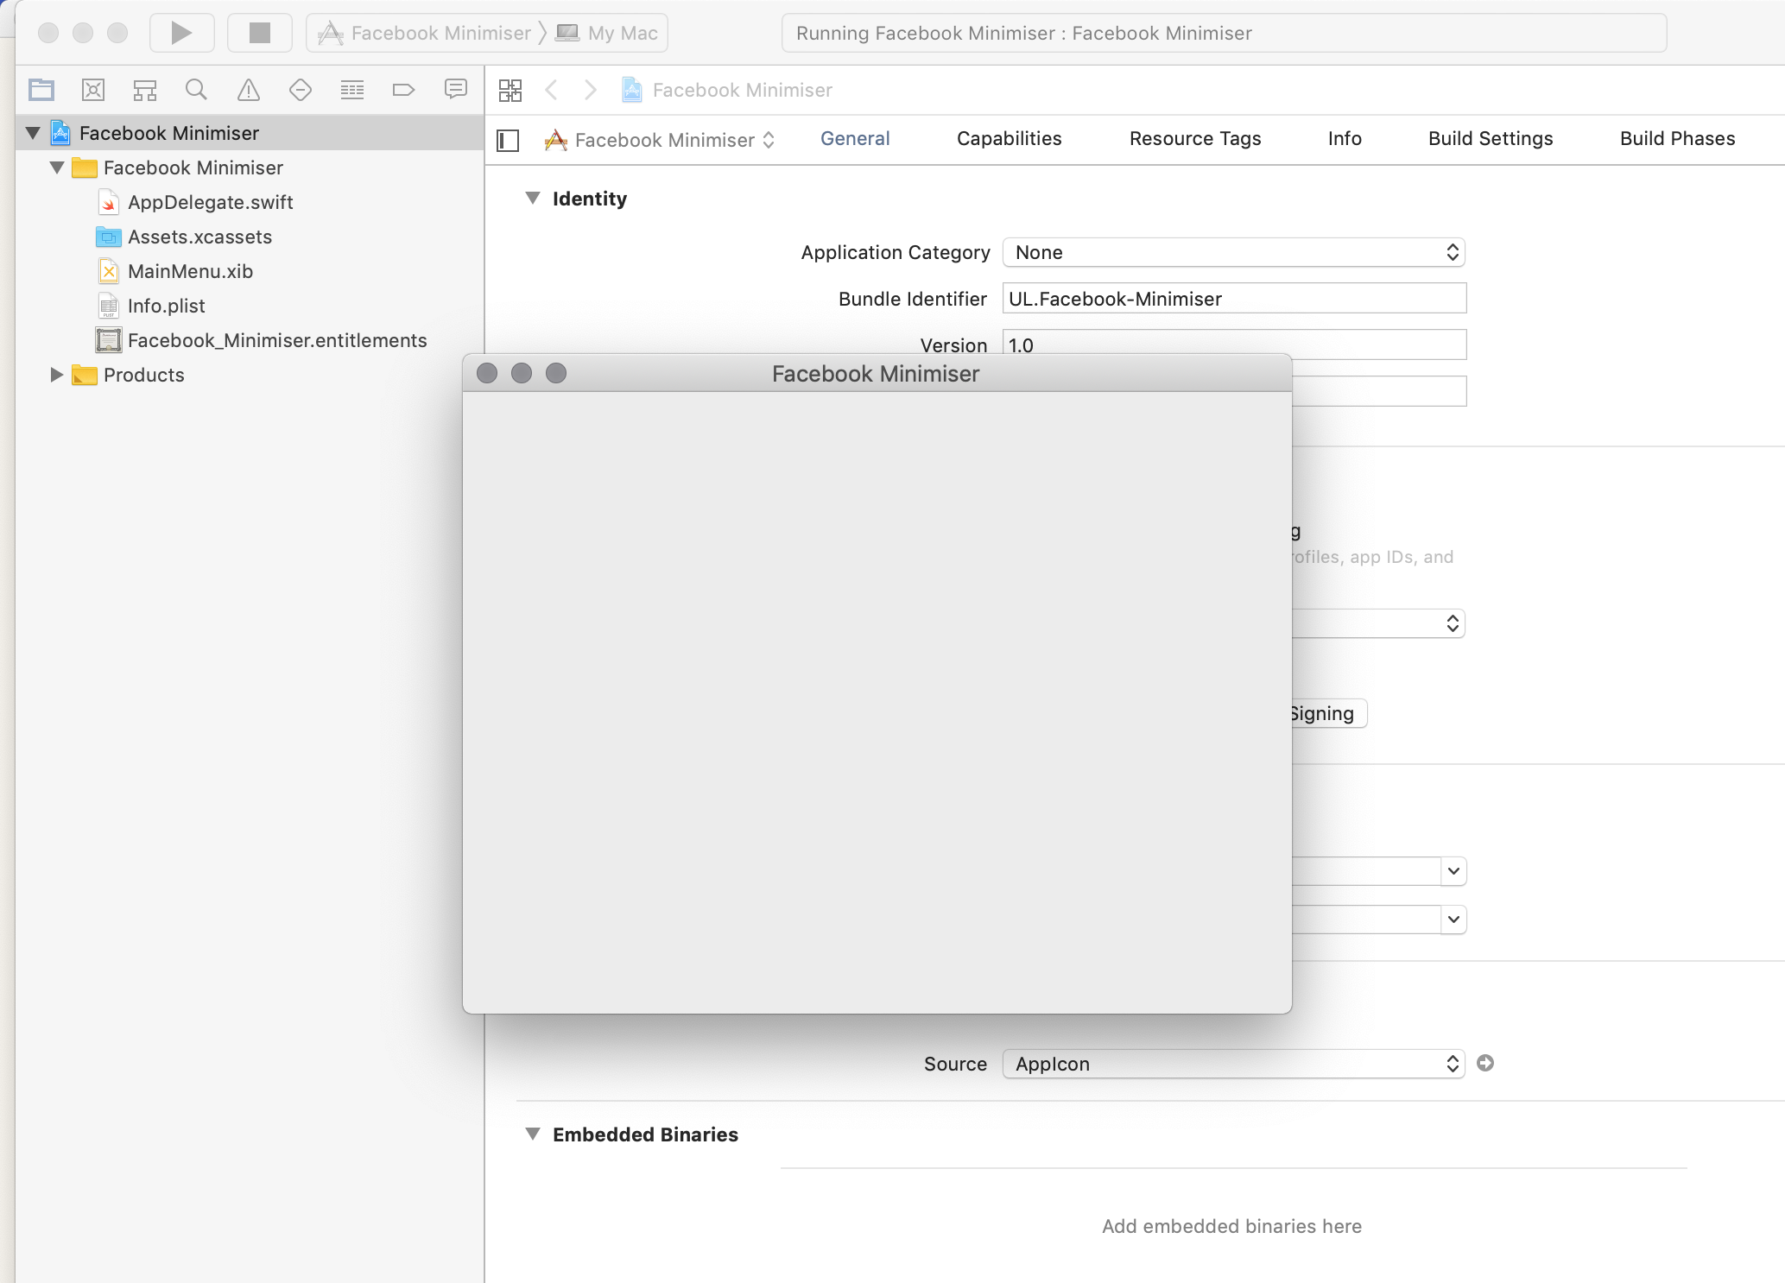Viewport: 1785px width, 1283px height.
Task: Edit the Bundle Identifier input field
Action: point(1232,300)
